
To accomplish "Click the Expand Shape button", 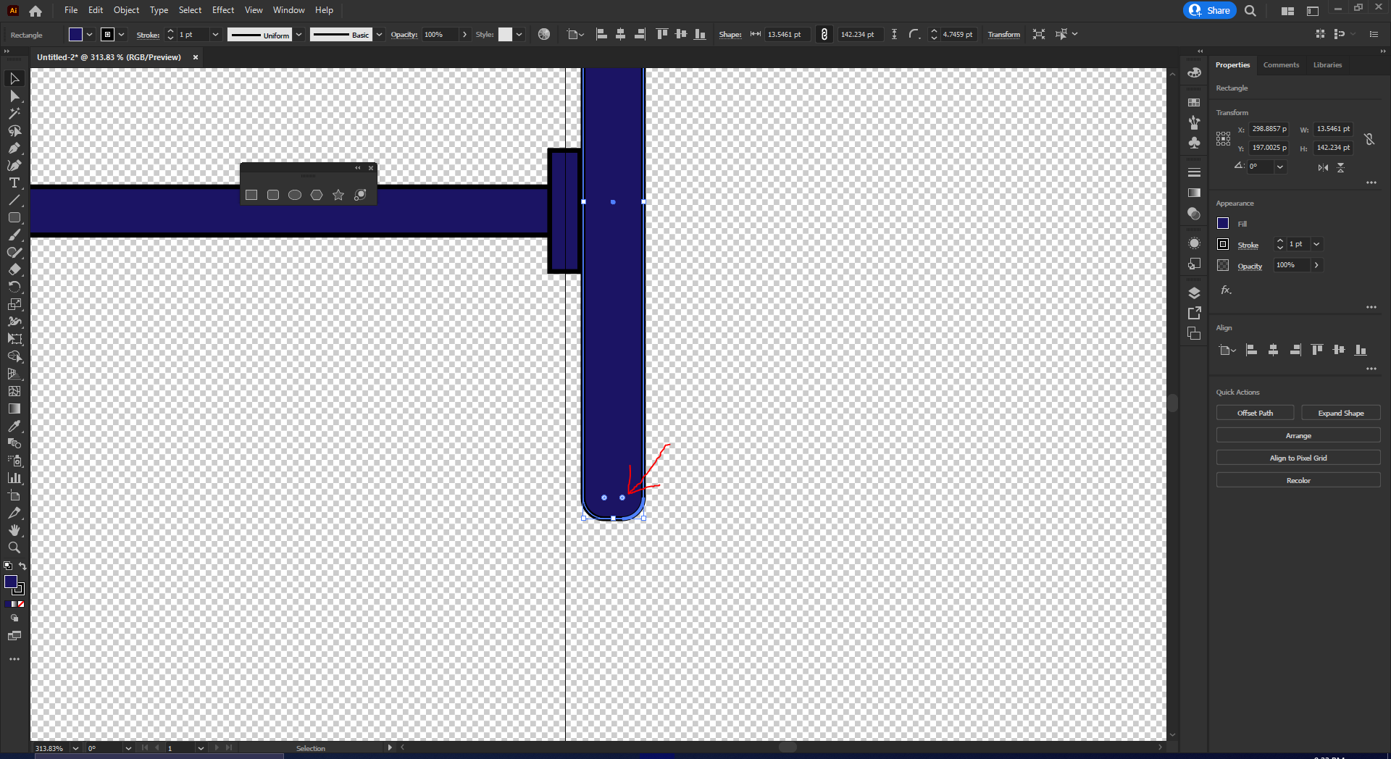I will coord(1340,412).
